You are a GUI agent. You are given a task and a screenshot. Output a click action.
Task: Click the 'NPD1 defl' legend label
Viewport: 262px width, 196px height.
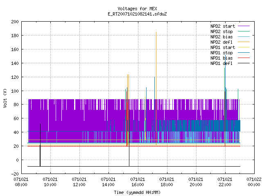[221, 64]
